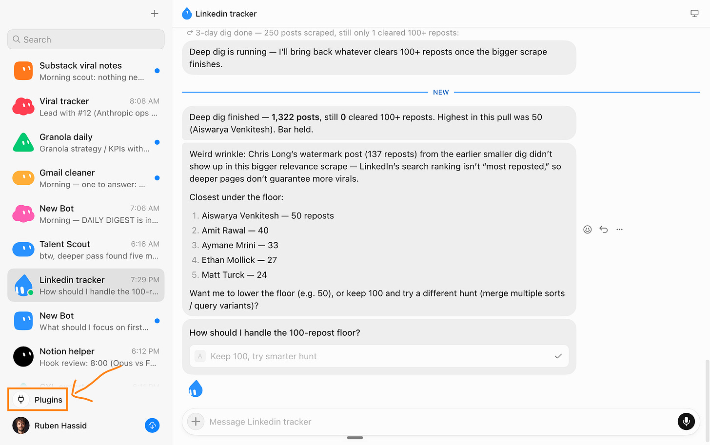The height and width of the screenshot is (445, 710).
Task: Click the green triangle Granola daily avatar
Action: (x=23, y=142)
